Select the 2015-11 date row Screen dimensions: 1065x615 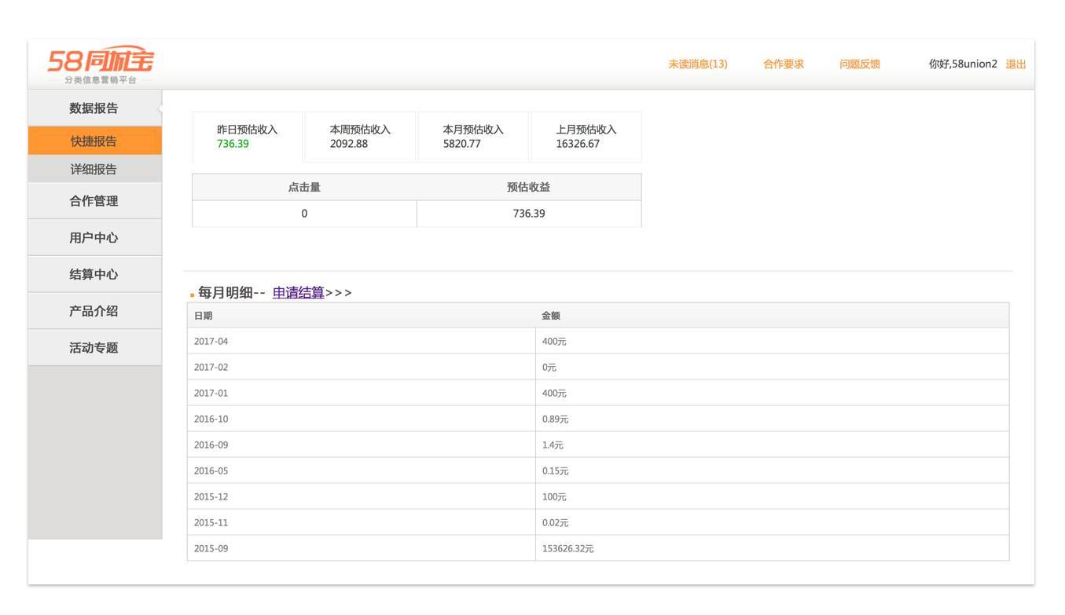tap(597, 523)
